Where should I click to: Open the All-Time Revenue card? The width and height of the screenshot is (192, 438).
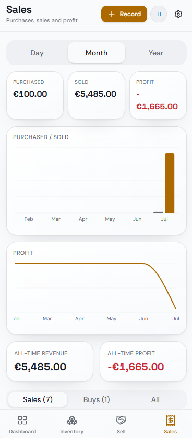pos(50,361)
